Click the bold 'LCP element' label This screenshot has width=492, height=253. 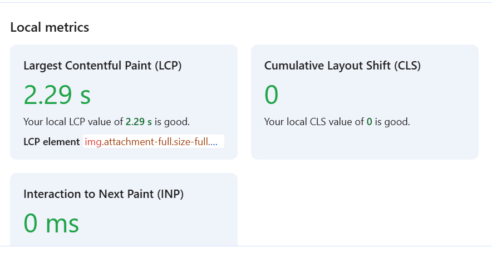click(51, 142)
